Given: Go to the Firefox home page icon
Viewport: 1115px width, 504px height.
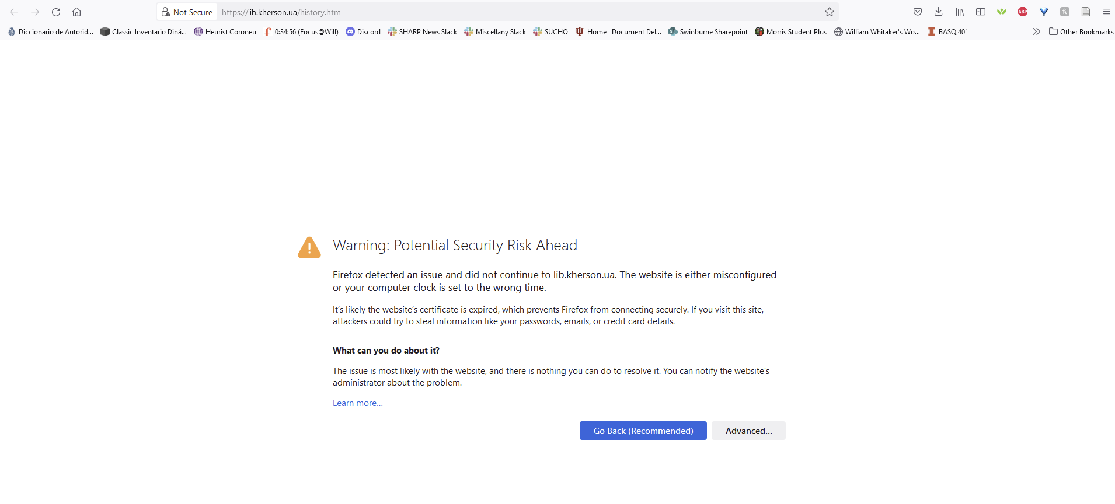Looking at the screenshot, I should coord(76,12).
